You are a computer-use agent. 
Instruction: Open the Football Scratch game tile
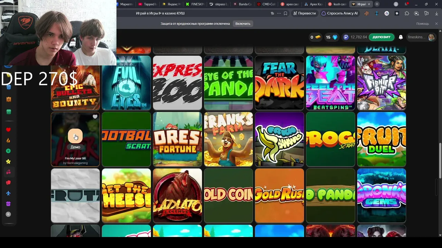click(126, 139)
